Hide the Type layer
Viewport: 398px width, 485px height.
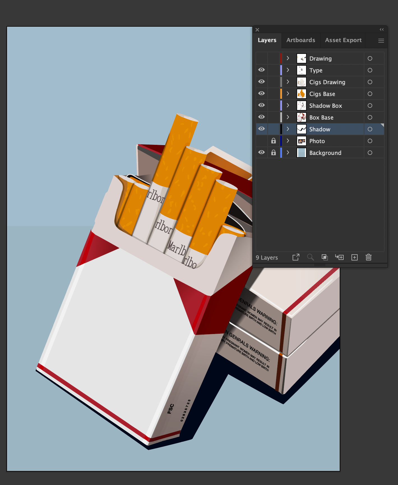(x=262, y=70)
